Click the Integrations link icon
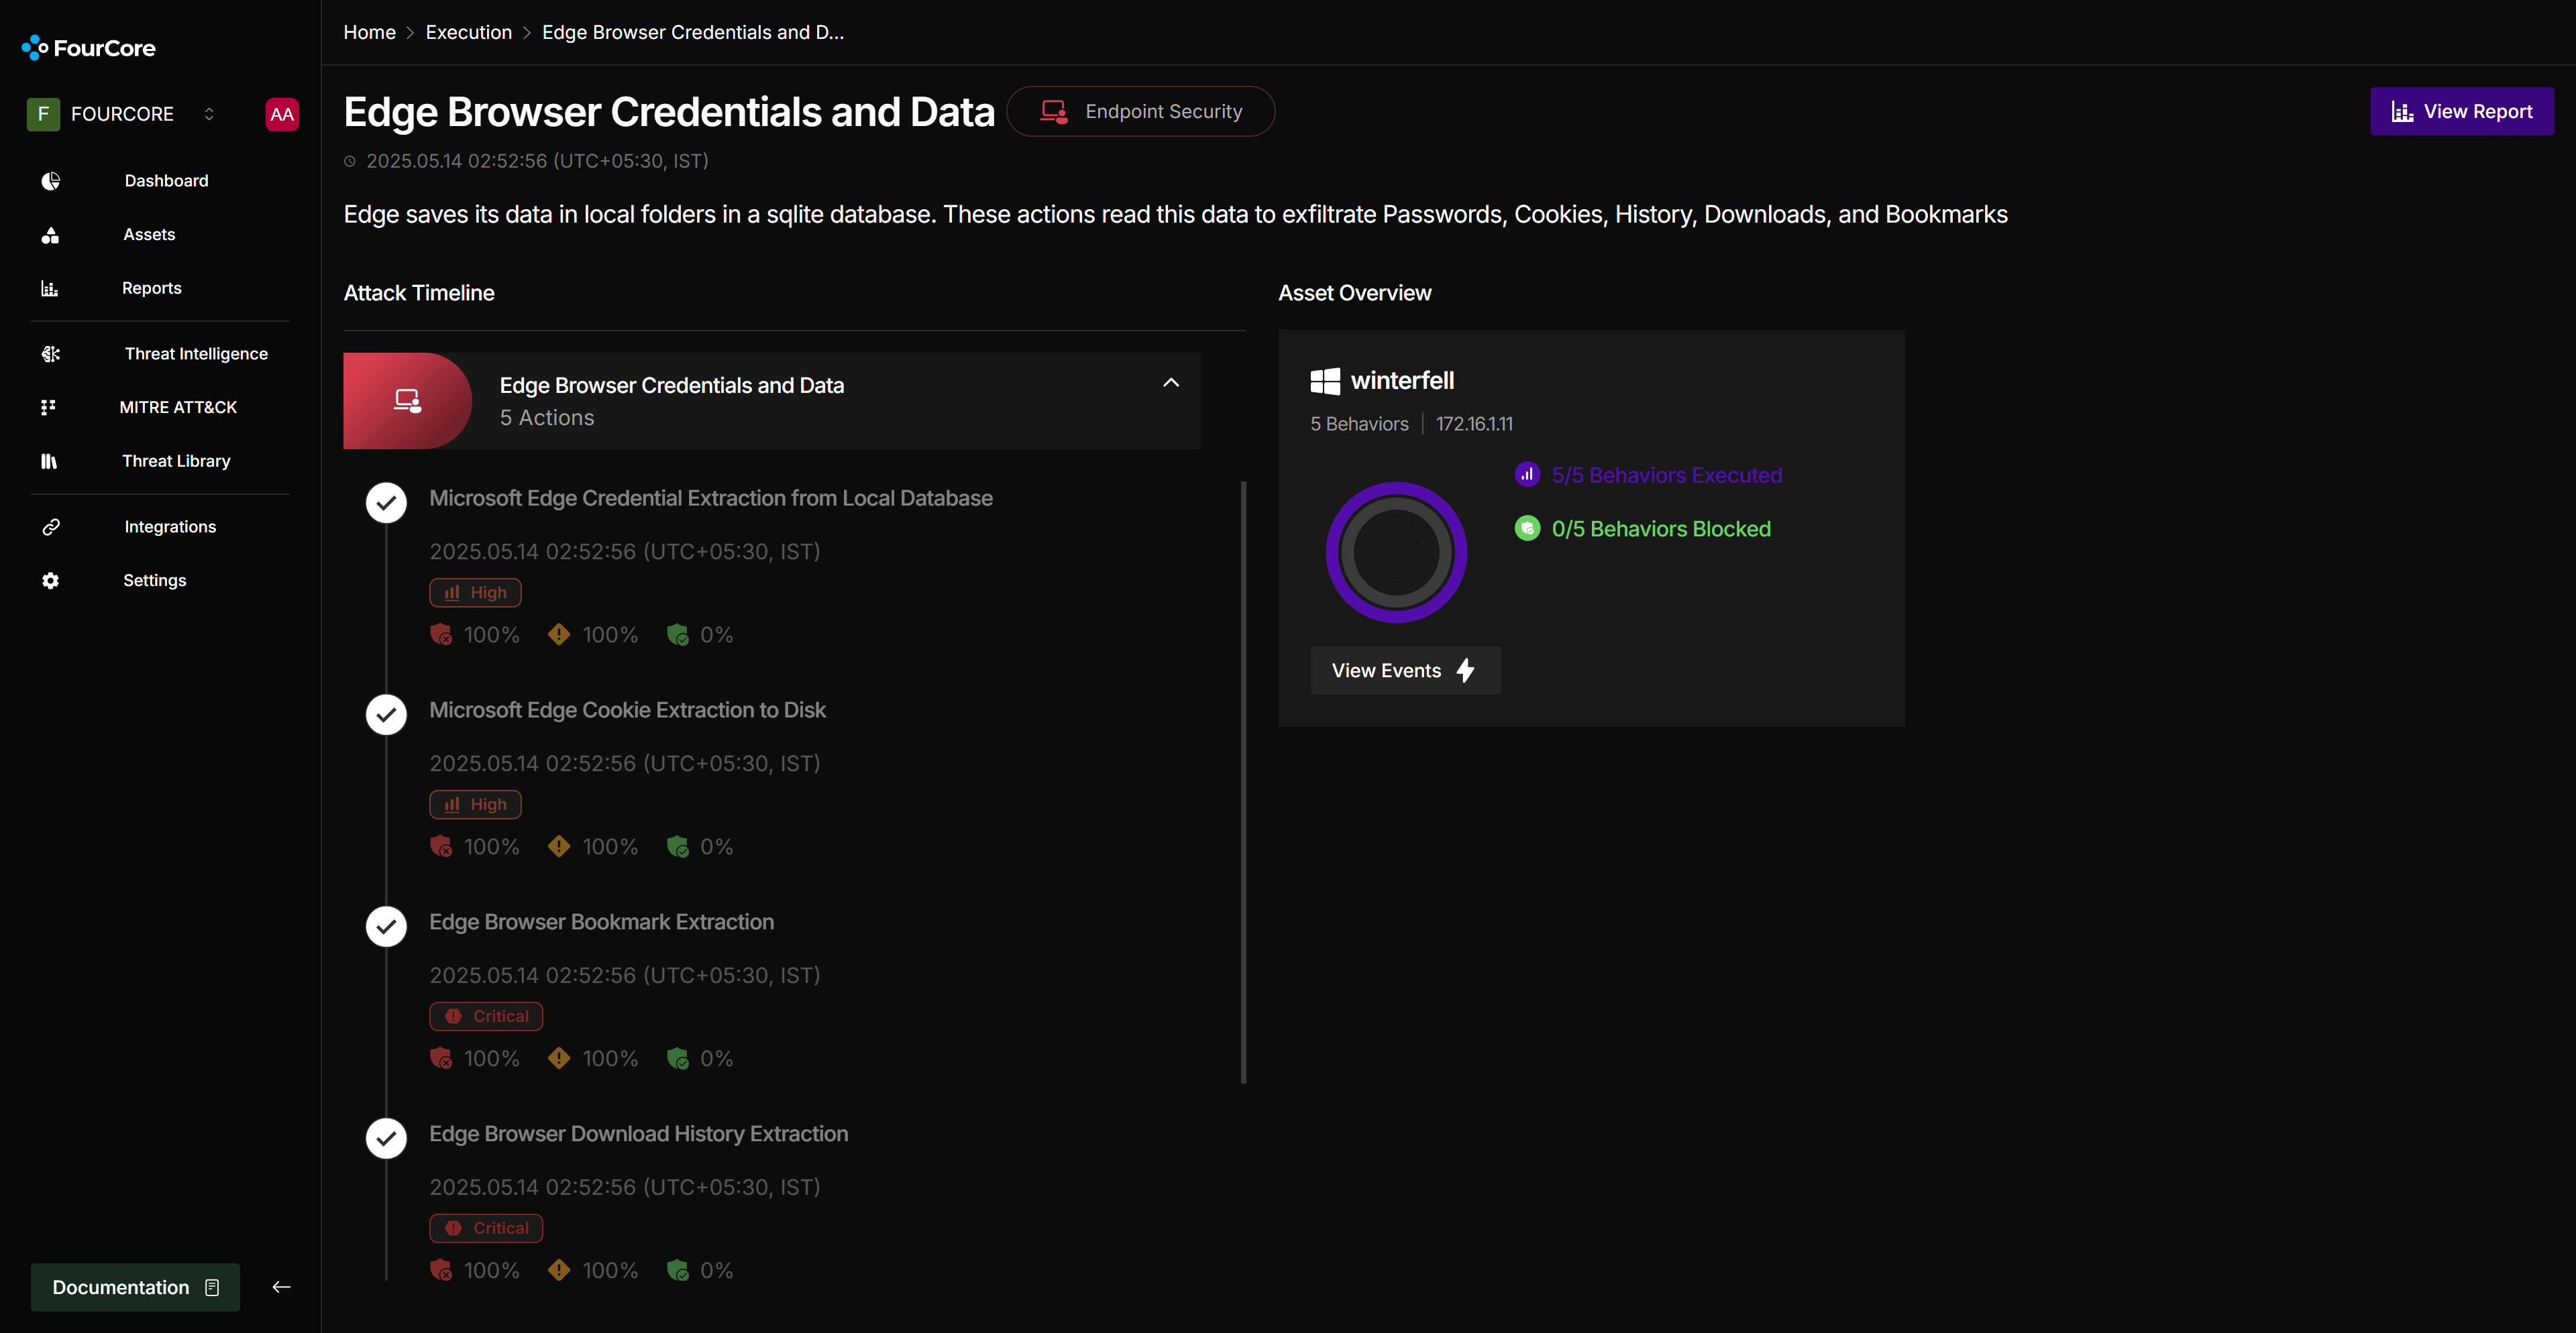Screen dimensions: 2576x1333 (50, 526)
